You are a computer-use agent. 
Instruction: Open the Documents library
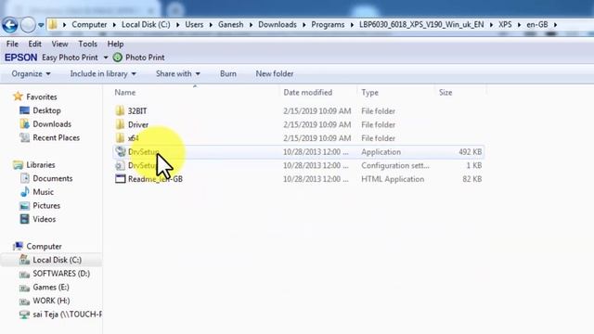52,178
